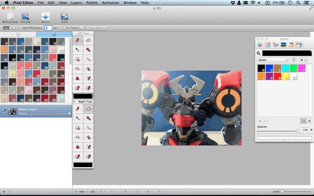The image size is (314, 196).
Task: Collapse the Right Tool section triangle
Action: (x=74, y=102)
